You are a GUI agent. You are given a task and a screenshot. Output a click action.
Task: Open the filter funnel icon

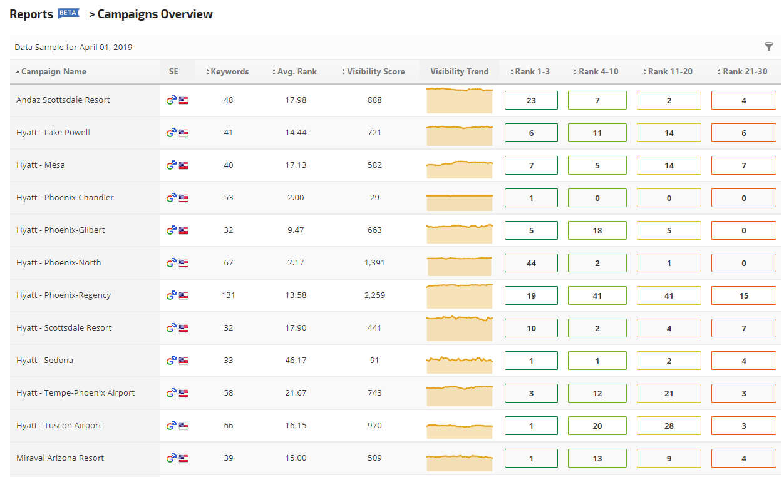click(768, 46)
